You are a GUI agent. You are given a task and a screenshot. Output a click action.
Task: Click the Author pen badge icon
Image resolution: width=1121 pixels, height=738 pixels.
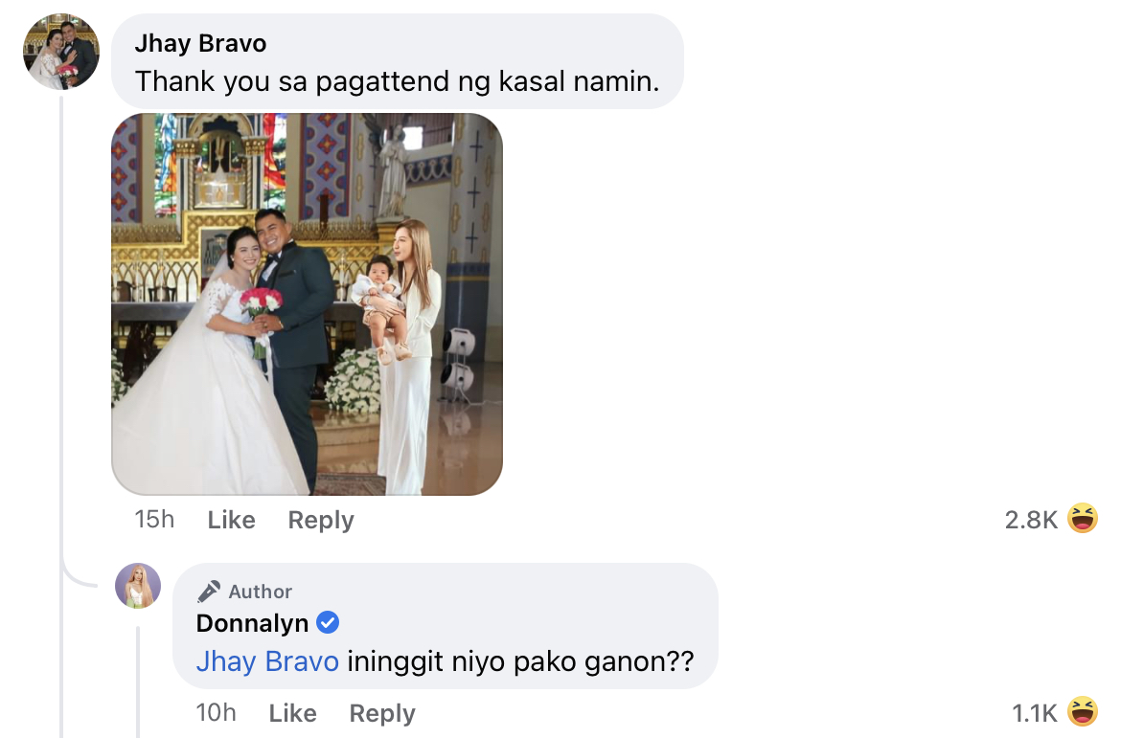click(x=209, y=592)
